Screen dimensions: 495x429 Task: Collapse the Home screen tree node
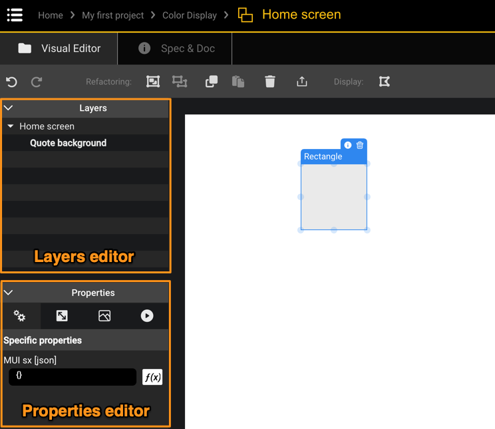coord(11,126)
